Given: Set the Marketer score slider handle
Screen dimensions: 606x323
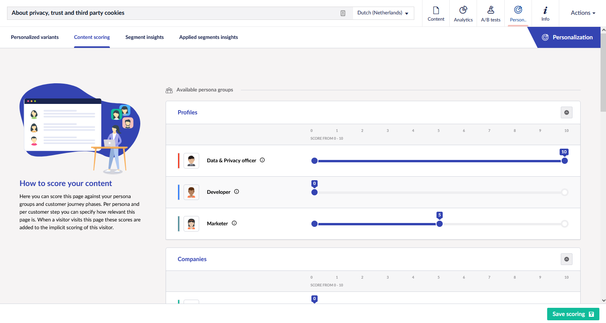Looking at the screenshot, I should [440, 224].
